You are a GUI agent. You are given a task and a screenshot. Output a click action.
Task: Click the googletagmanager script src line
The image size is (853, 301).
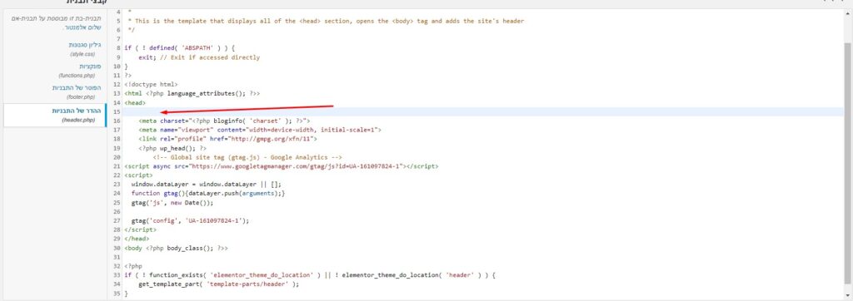(282, 166)
